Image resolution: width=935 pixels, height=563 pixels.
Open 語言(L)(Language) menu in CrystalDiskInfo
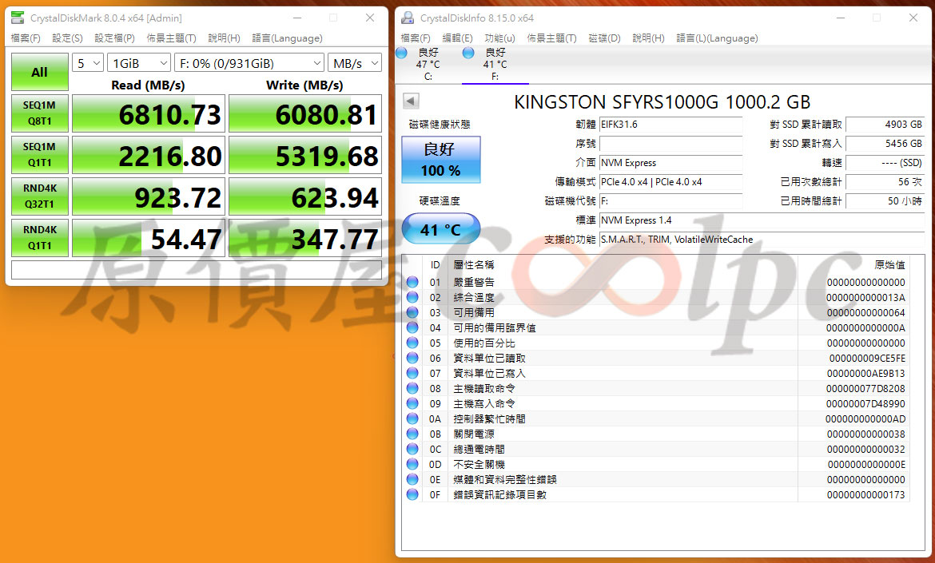point(718,38)
